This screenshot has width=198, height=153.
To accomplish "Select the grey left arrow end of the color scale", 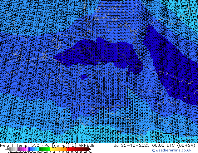I will [x=7, y=149].
